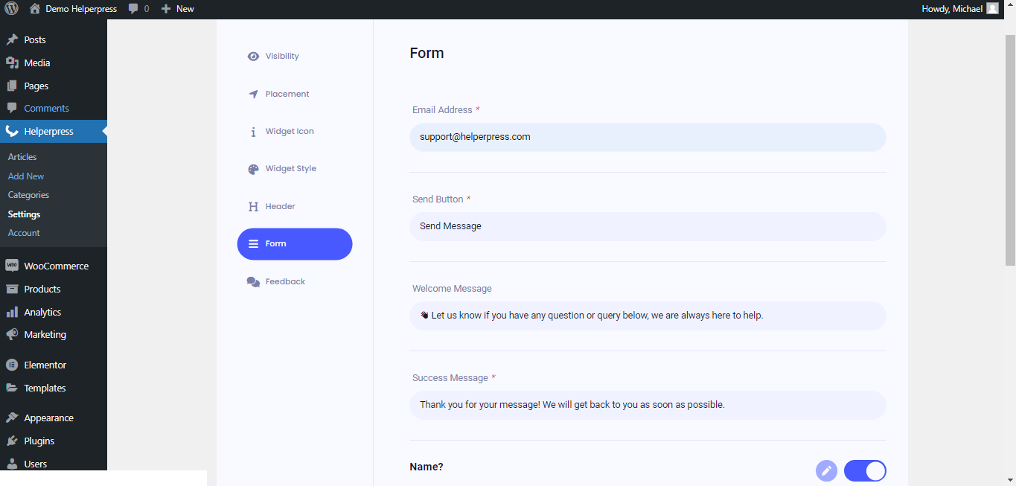
Task: Open Settings under Helperpress
Action: pos(24,214)
